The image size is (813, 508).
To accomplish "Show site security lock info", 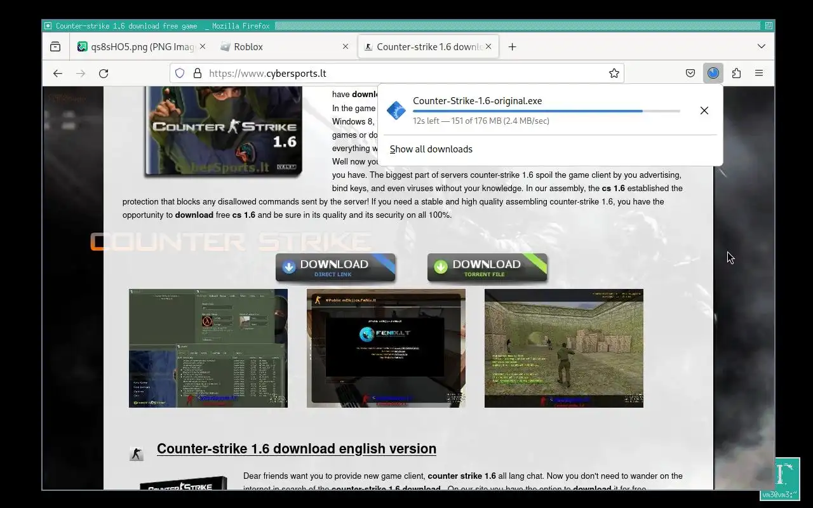I will pos(197,73).
